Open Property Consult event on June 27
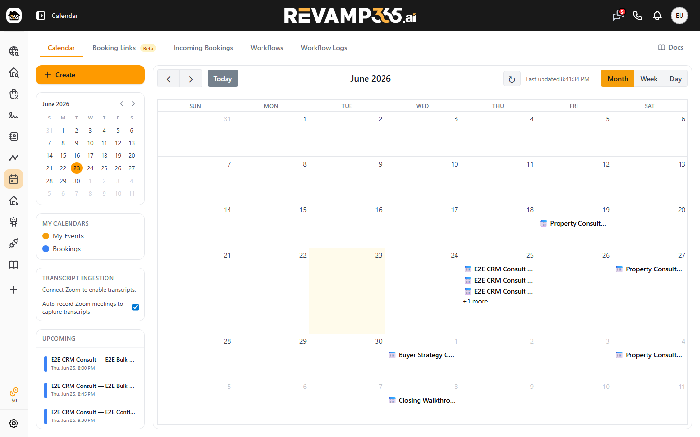Image resolution: width=700 pixels, height=437 pixels. [649, 269]
